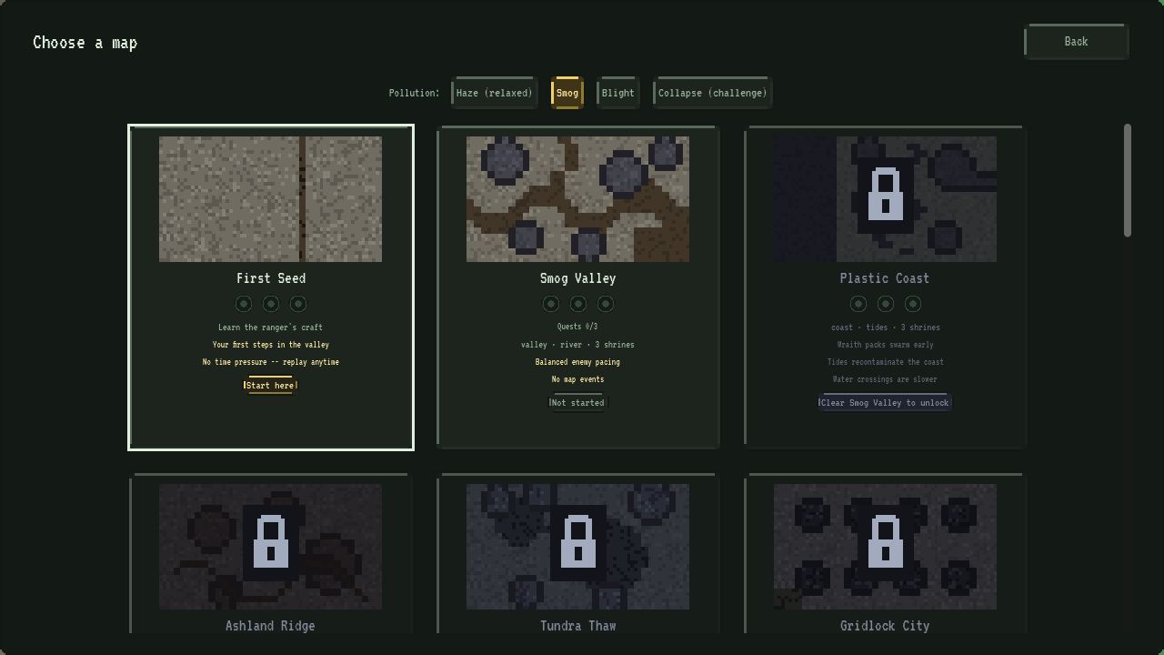This screenshot has width=1164, height=655.
Task: Click the map list vertical scrollbar
Action: click(x=1128, y=180)
